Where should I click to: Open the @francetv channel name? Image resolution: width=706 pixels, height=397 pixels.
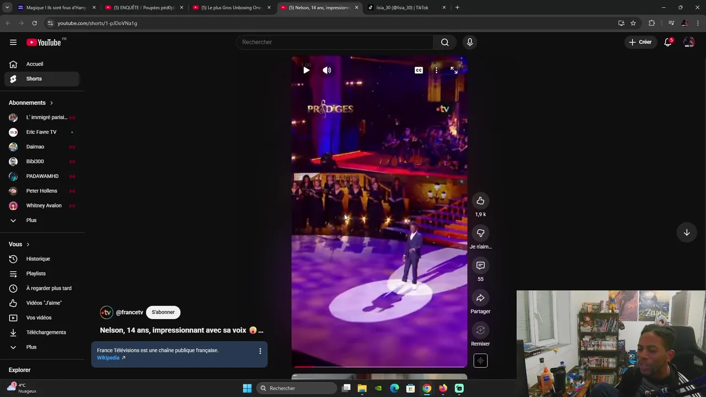(x=130, y=313)
